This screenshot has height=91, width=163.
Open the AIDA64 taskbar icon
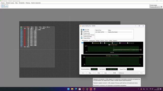click(x=91, y=89)
